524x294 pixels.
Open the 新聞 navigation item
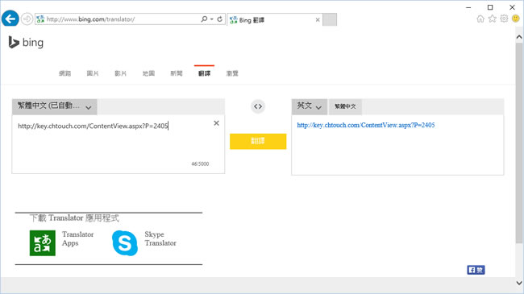(x=176, y=73)
